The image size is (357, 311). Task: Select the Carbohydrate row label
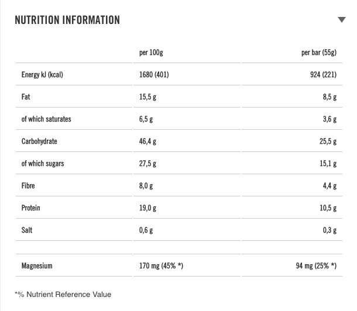click(39, 141)
